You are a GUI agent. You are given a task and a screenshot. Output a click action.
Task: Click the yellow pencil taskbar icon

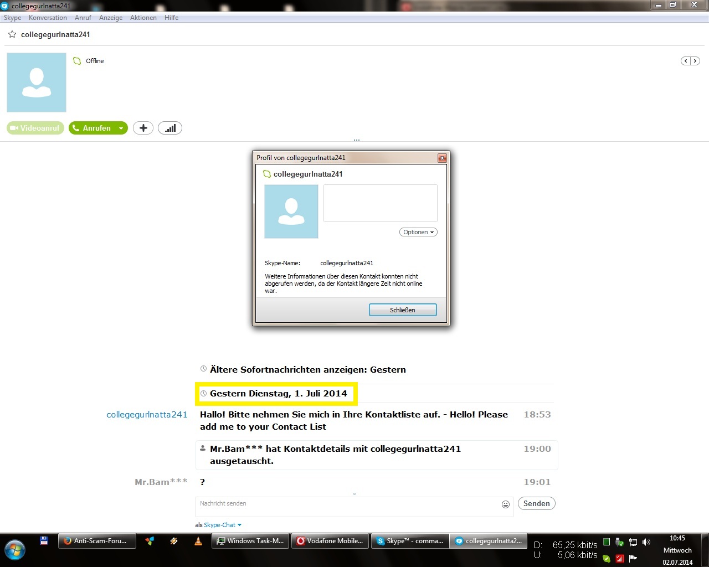tap(174, 541)
